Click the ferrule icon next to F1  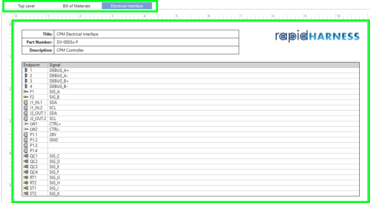26,91
